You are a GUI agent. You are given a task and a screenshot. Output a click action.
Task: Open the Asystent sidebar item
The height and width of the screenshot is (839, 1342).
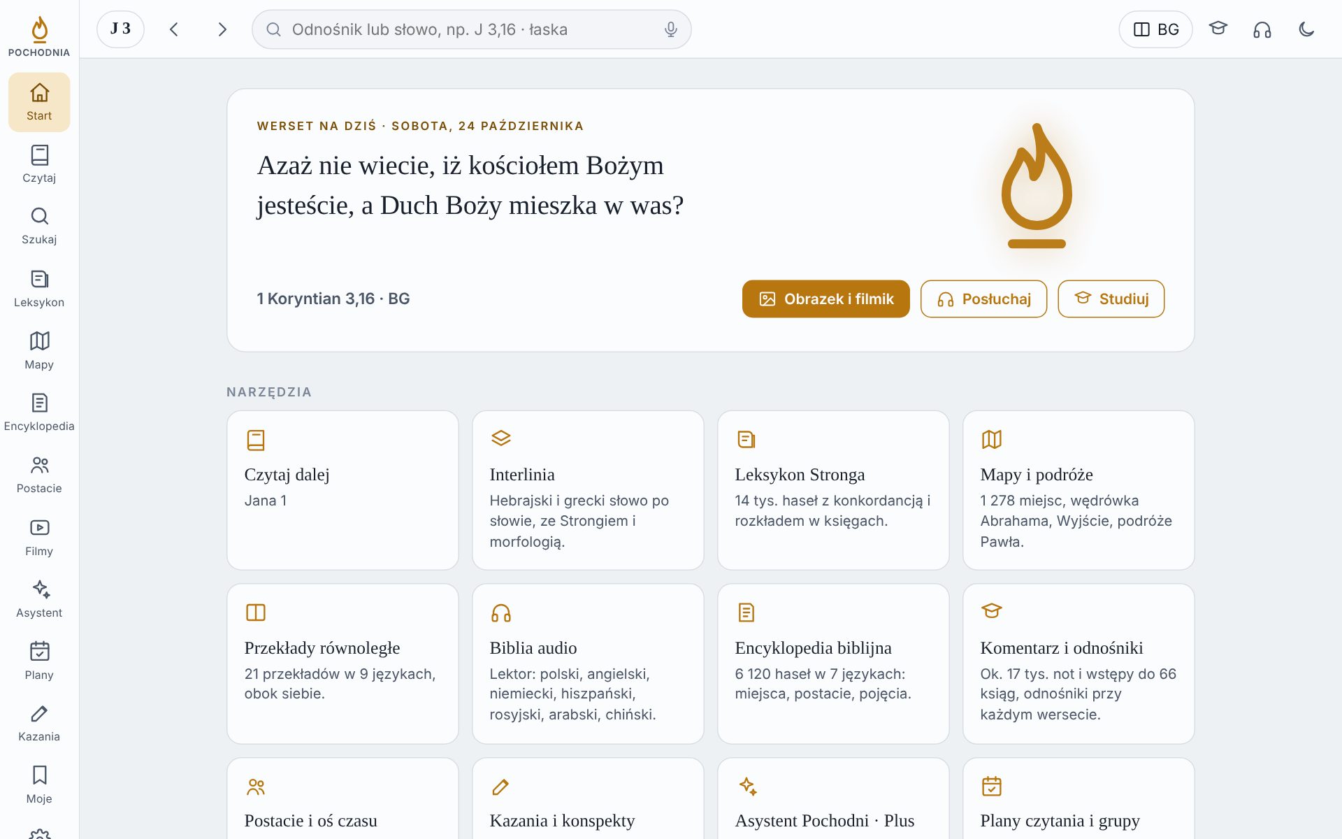(x=39, y=599)
